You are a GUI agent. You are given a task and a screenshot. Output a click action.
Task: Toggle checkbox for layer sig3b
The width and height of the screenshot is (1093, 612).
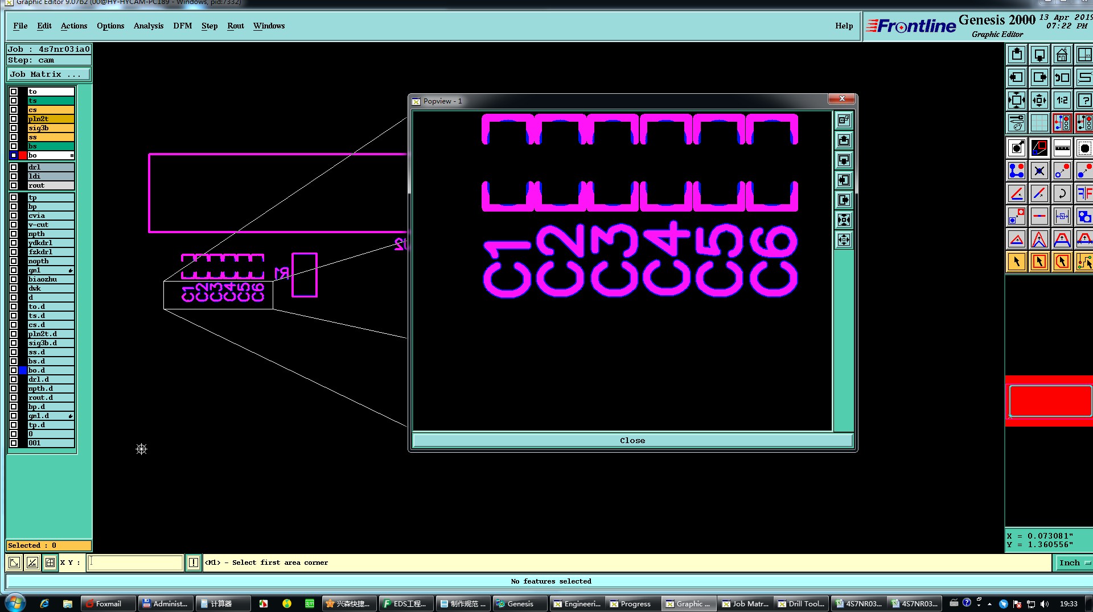click(14, 128)
